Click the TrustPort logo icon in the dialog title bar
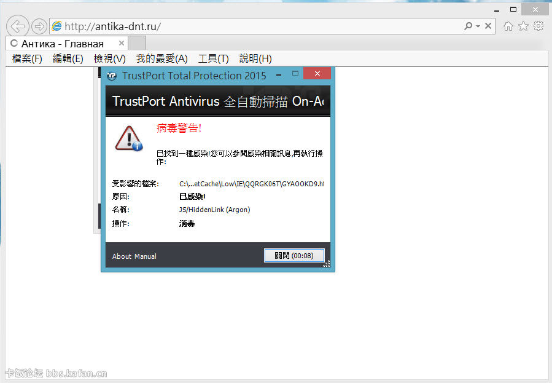The width and height of the screenshot is (552, 383). point(112,76)
